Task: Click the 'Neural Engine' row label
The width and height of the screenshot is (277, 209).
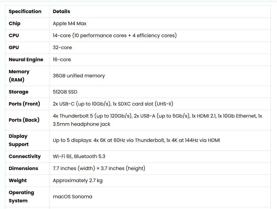Action: tap(26, 60)
